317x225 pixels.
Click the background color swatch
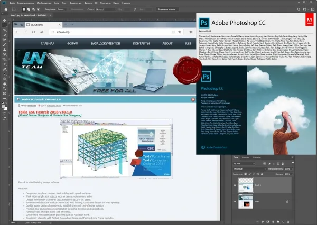(x=5, y=109)
